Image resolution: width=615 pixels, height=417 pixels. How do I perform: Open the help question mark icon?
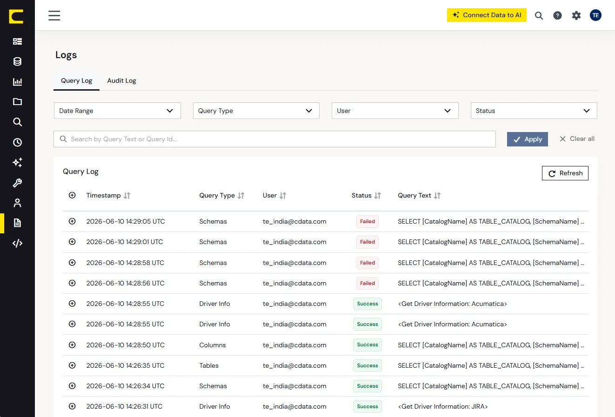[x=557, y=15]
